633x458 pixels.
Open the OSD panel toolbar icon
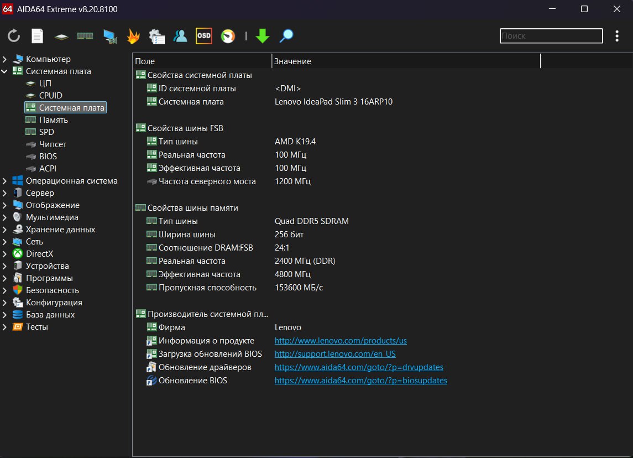coord(204,36)
